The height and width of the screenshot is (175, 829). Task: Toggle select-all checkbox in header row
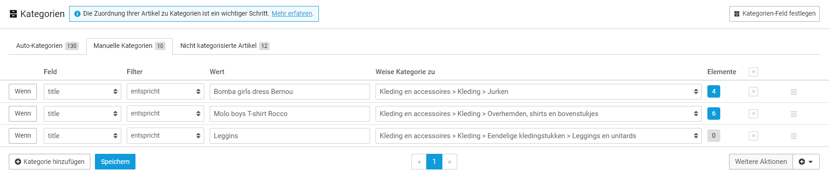(753, 72)
